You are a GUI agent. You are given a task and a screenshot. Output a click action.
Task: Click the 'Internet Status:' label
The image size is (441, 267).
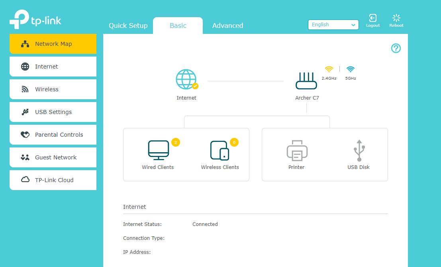142,224
